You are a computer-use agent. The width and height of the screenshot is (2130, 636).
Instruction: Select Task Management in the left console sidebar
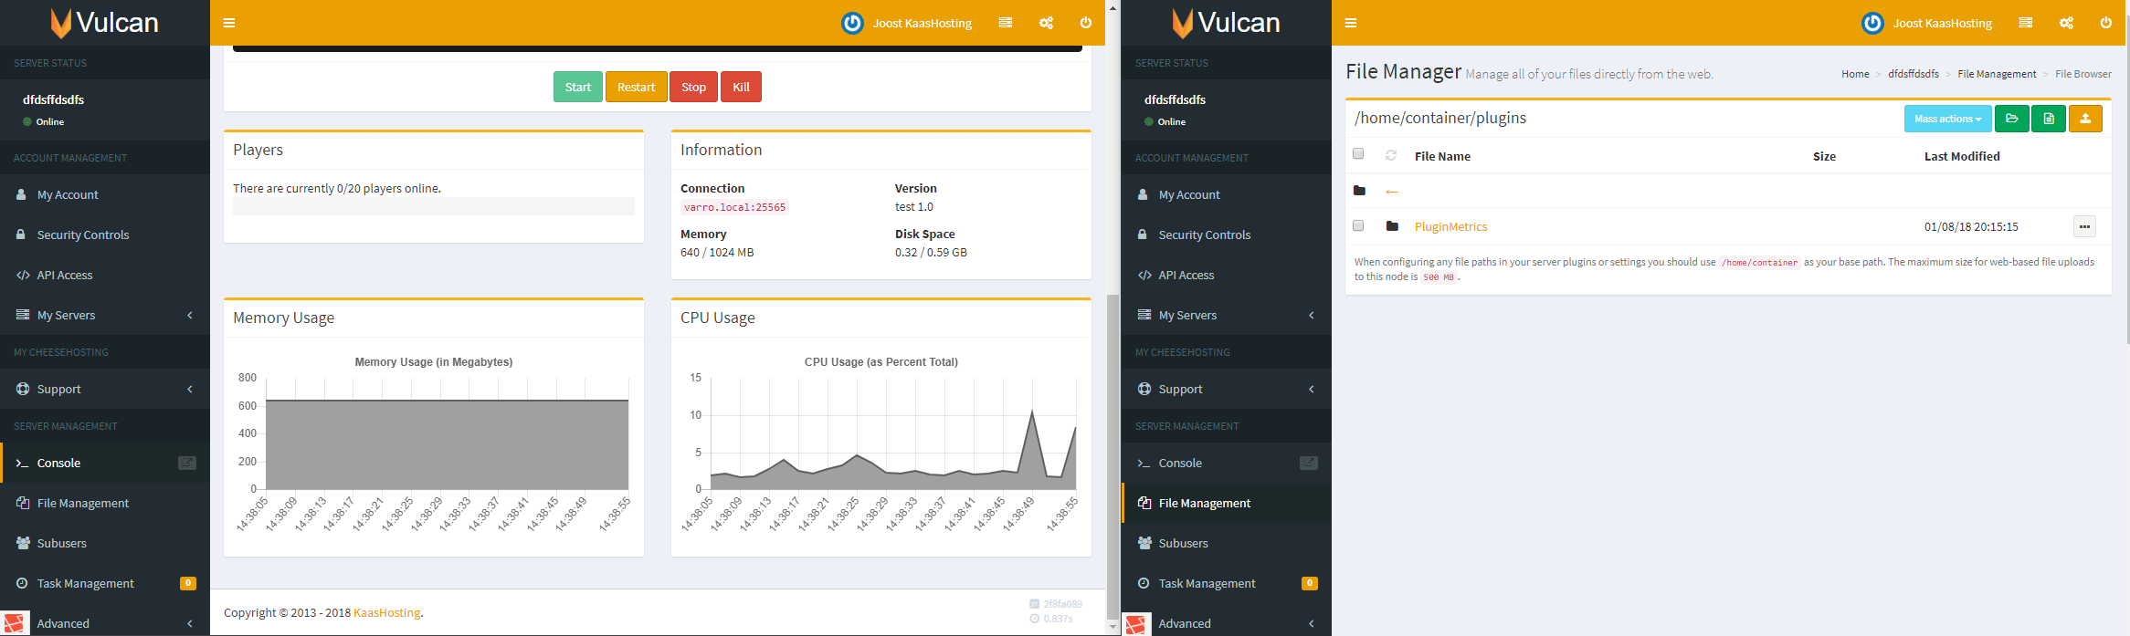[85, 583]
